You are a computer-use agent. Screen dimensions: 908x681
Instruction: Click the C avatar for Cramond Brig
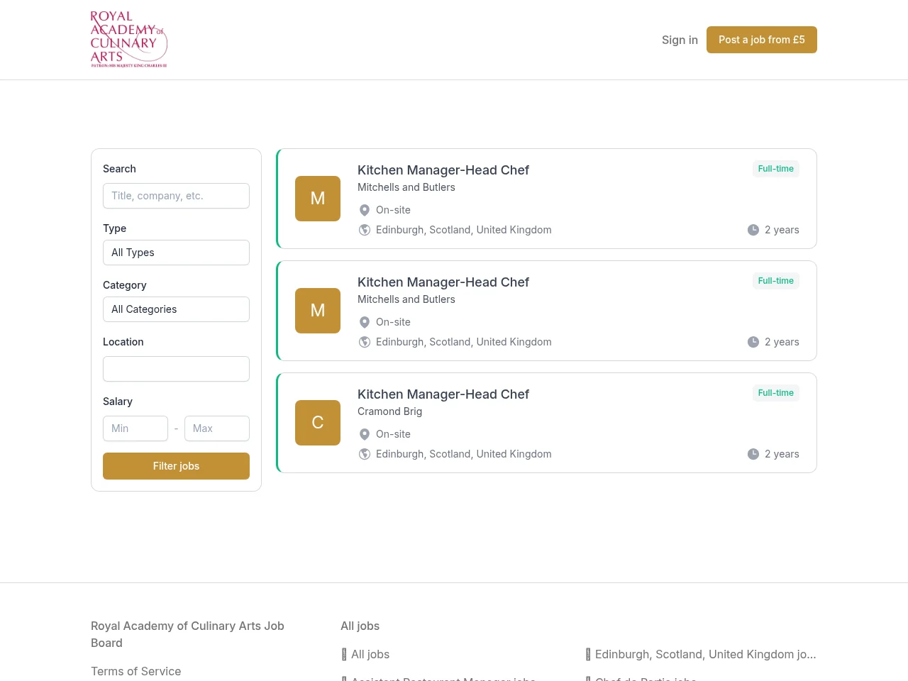tap(318, 423)
